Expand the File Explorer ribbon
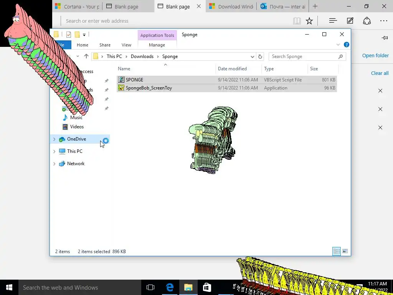Image resolution: width=393 pixels, height=295 pixels. pos(338,45)
